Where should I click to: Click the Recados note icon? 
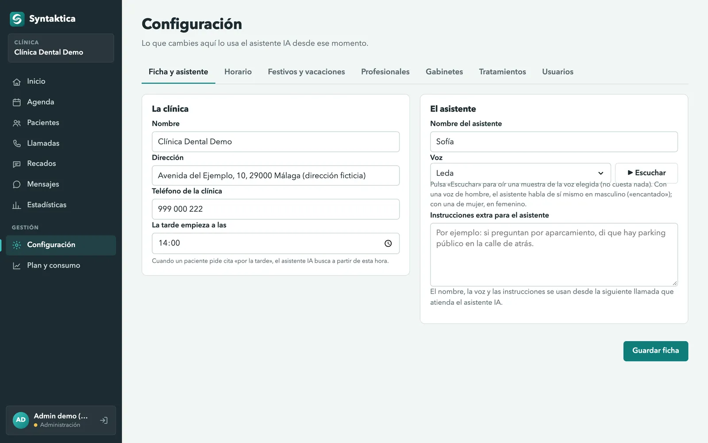[x=17, y=164]
